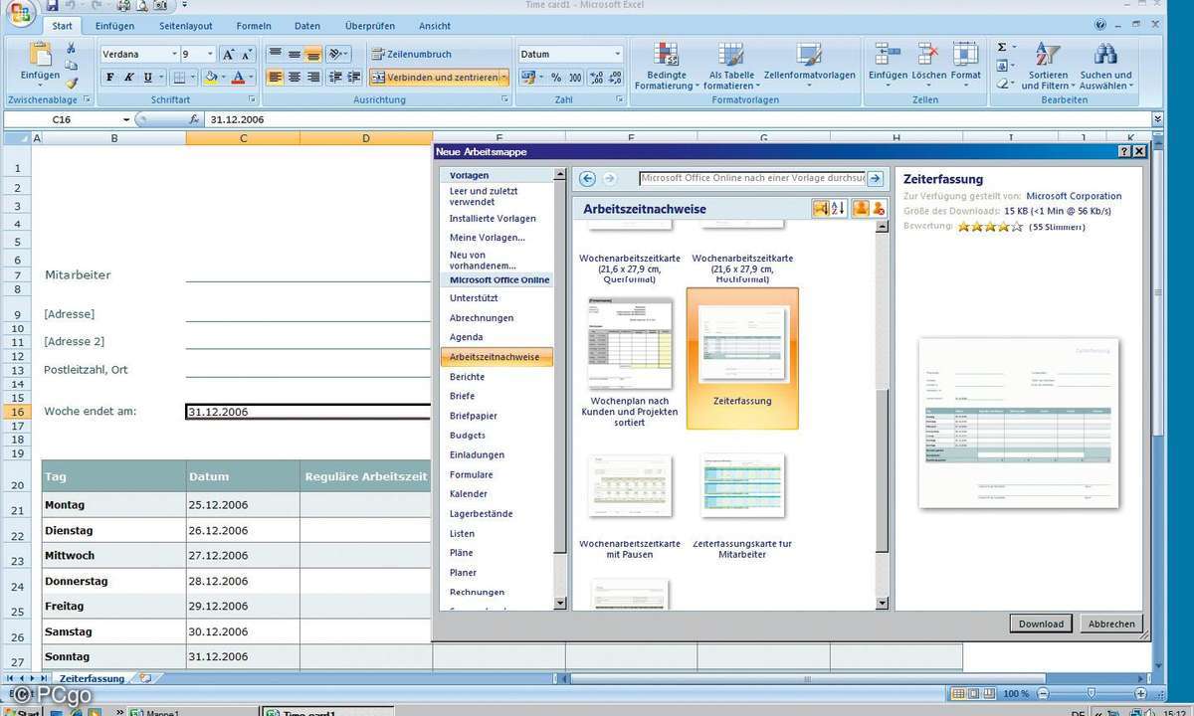Open Excel help question mark icon
Image resolution: width=1194 pixels, height=716 pixels.
point(1100,25)
